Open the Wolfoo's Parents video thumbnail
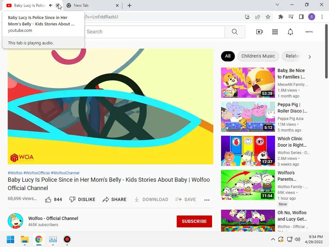Image resolution: width=329 pixels, height=247 pixels. click(248, 185)
